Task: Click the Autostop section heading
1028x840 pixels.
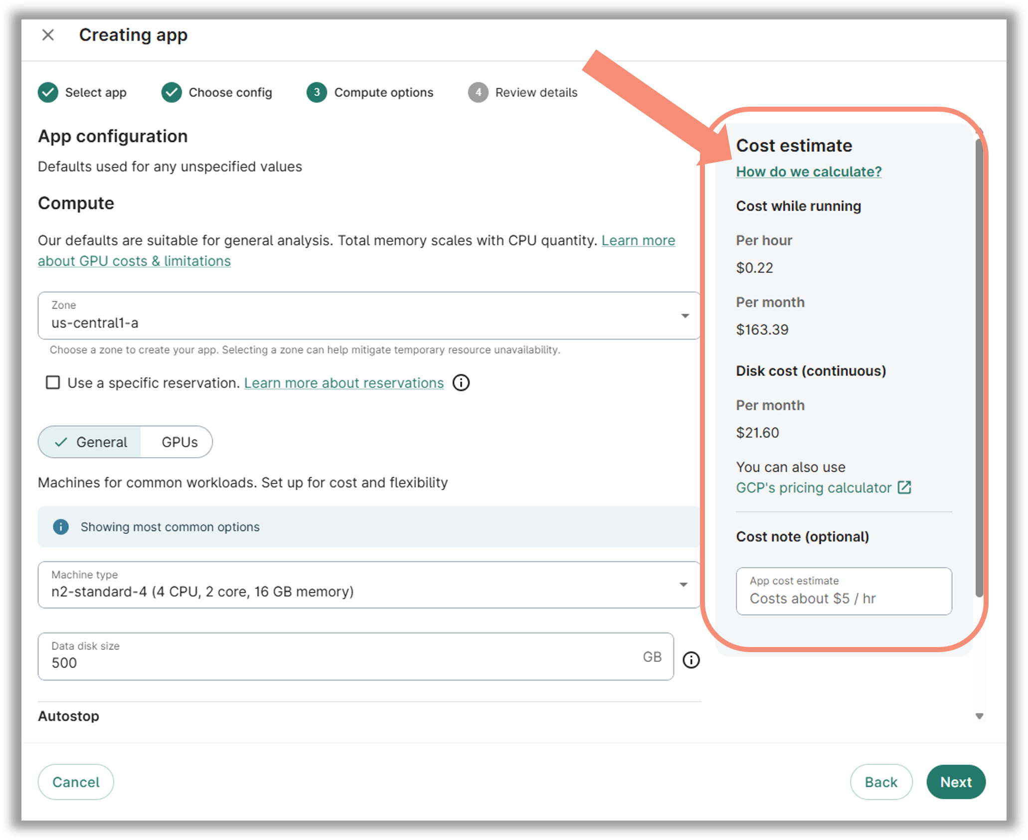Action: 69,716
